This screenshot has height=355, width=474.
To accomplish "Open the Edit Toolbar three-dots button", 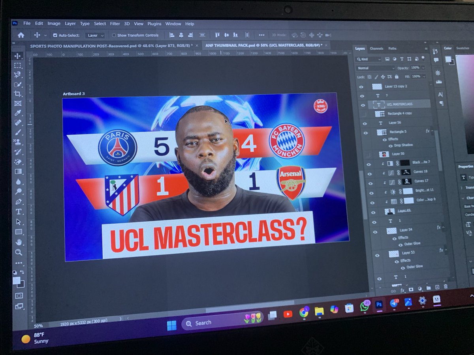I will click(x=19, y=263).
